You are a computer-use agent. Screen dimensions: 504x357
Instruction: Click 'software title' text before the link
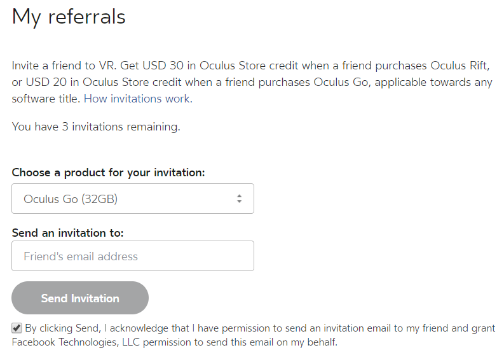point(46,99)
